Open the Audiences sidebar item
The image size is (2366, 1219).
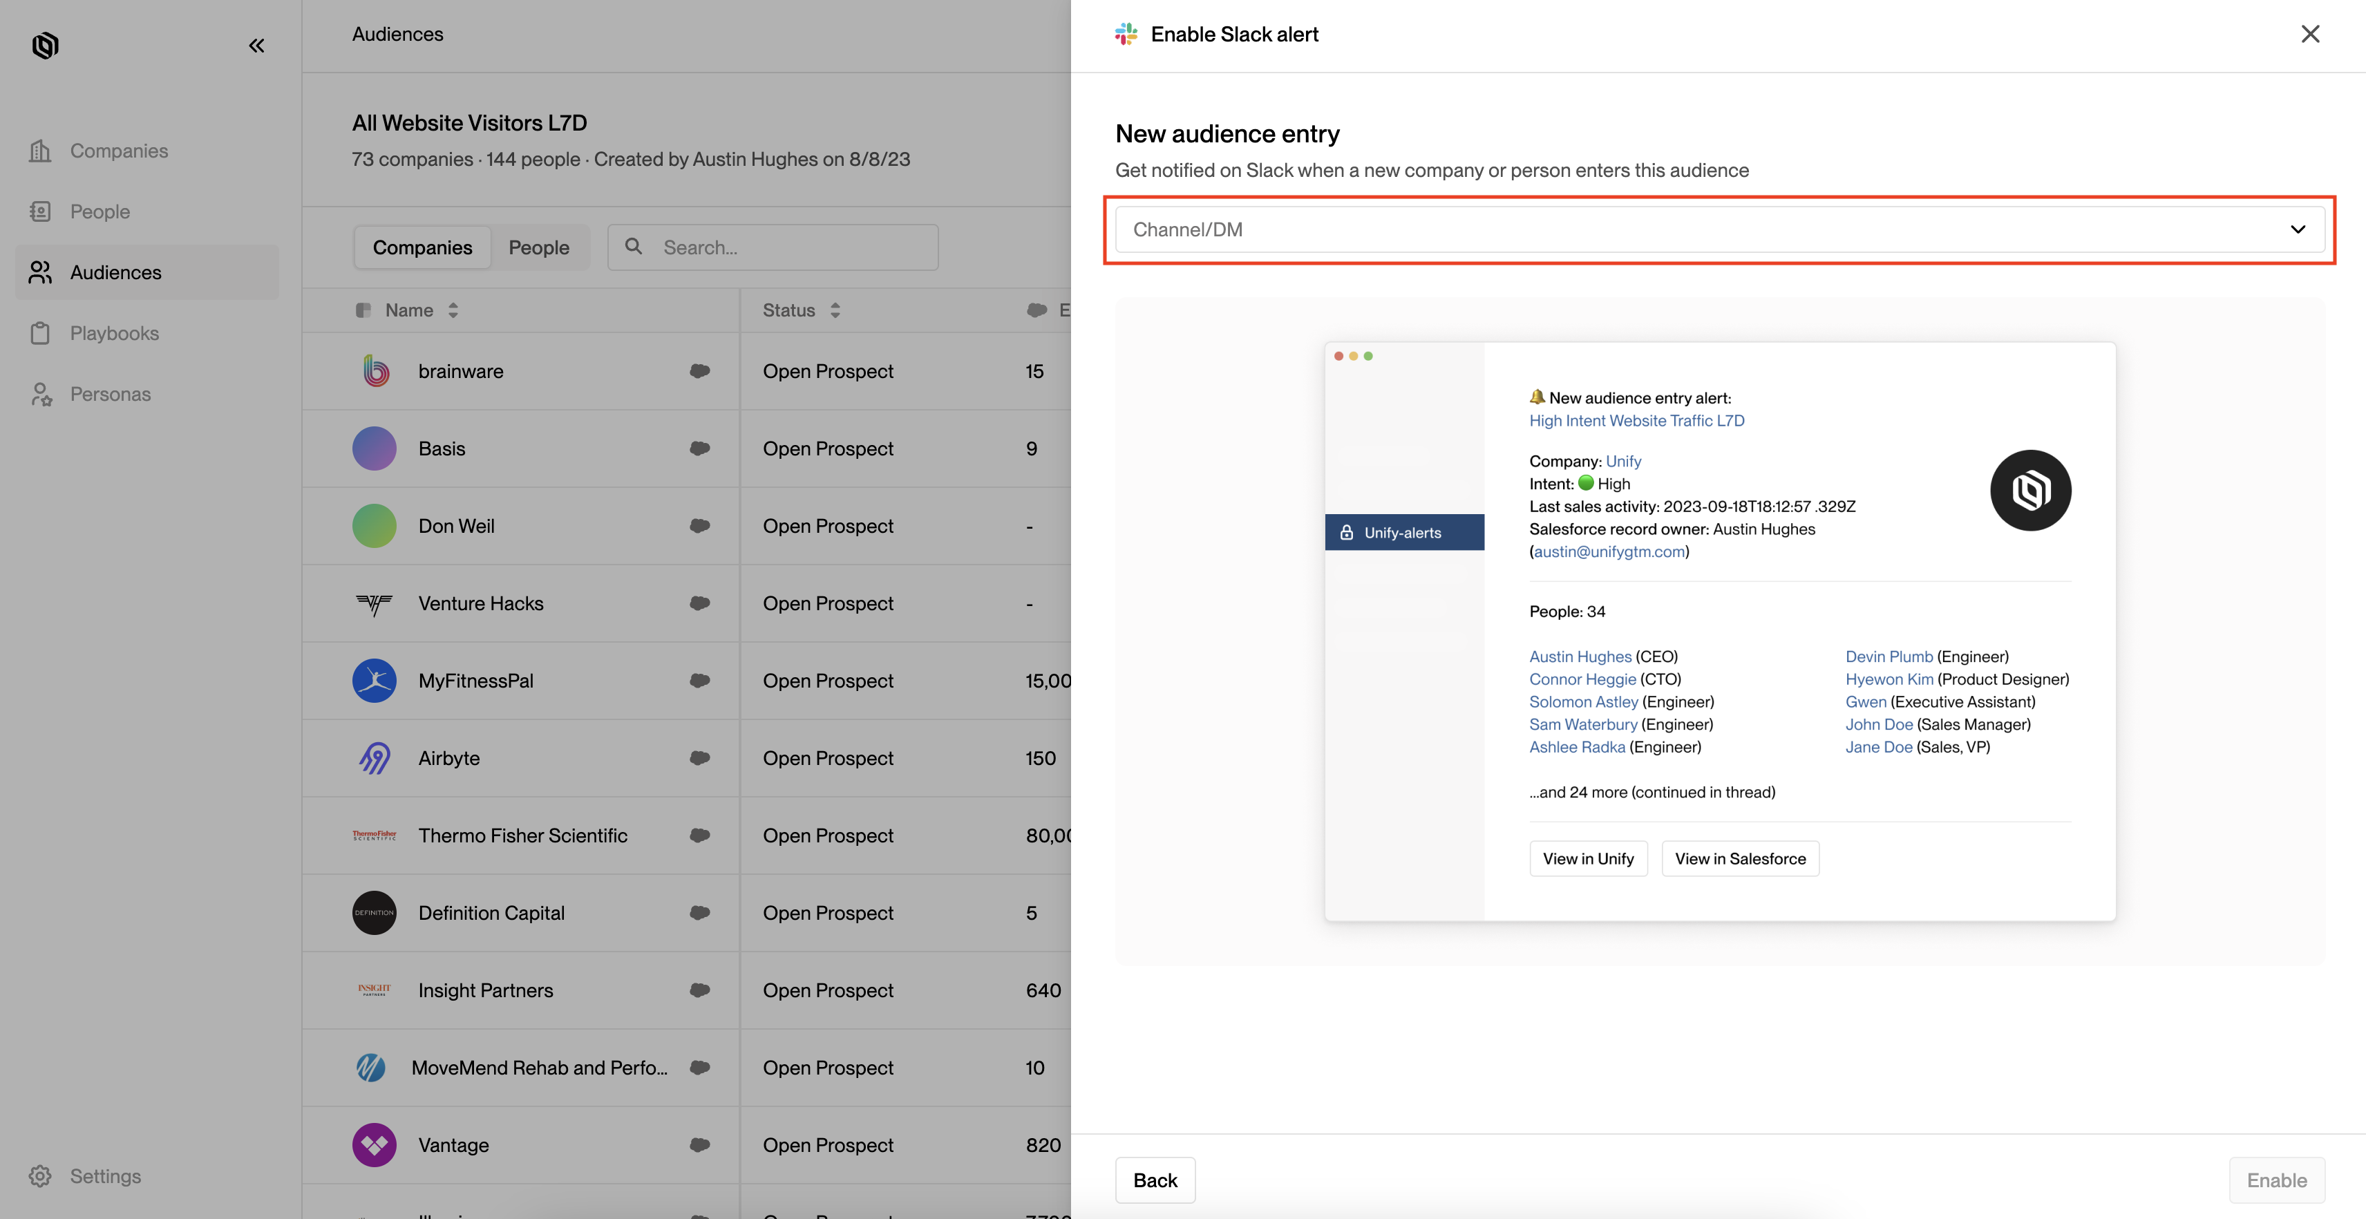(115, 273)
